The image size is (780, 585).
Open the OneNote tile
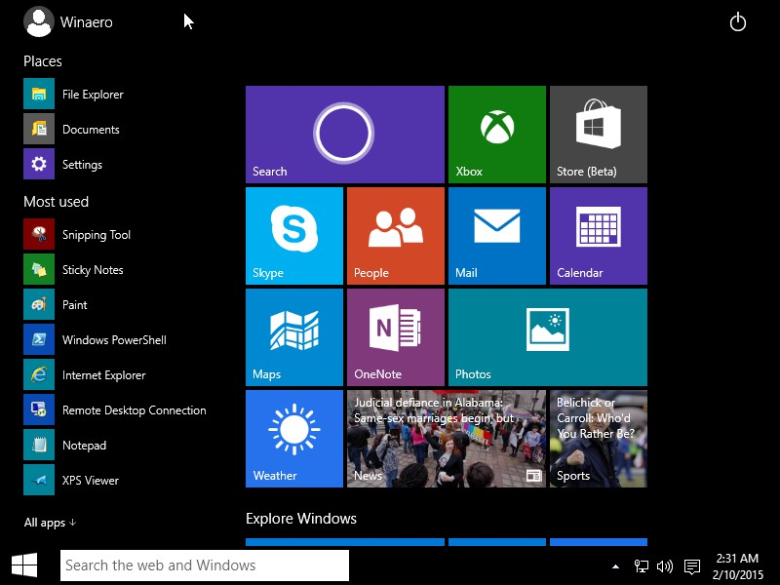click(396, 337)
